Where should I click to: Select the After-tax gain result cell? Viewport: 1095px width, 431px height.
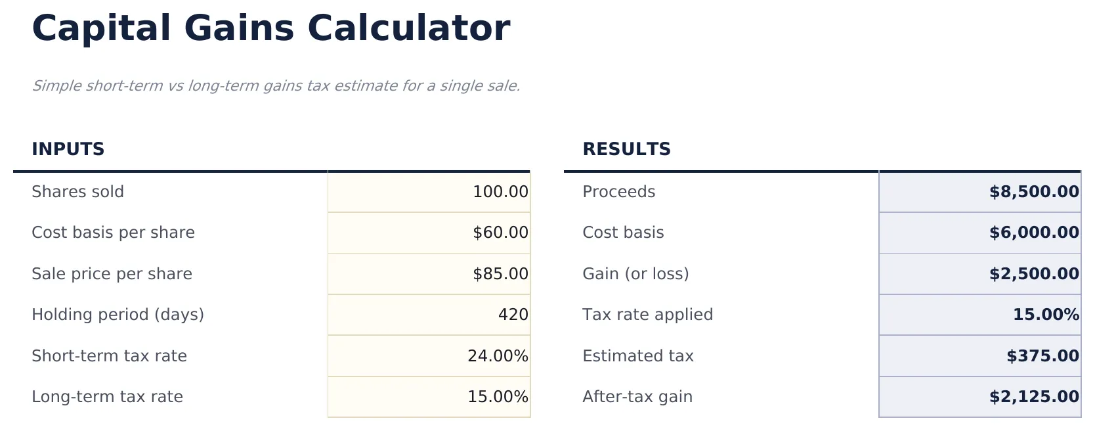point(979,397)
